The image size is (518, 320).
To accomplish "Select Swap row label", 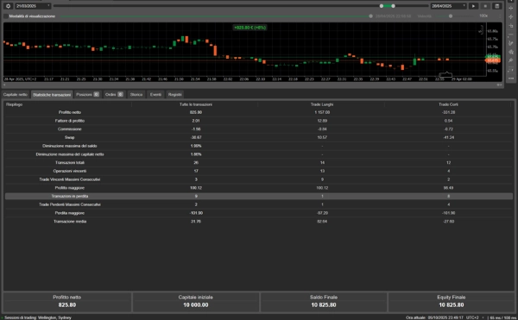I will 69,137.
